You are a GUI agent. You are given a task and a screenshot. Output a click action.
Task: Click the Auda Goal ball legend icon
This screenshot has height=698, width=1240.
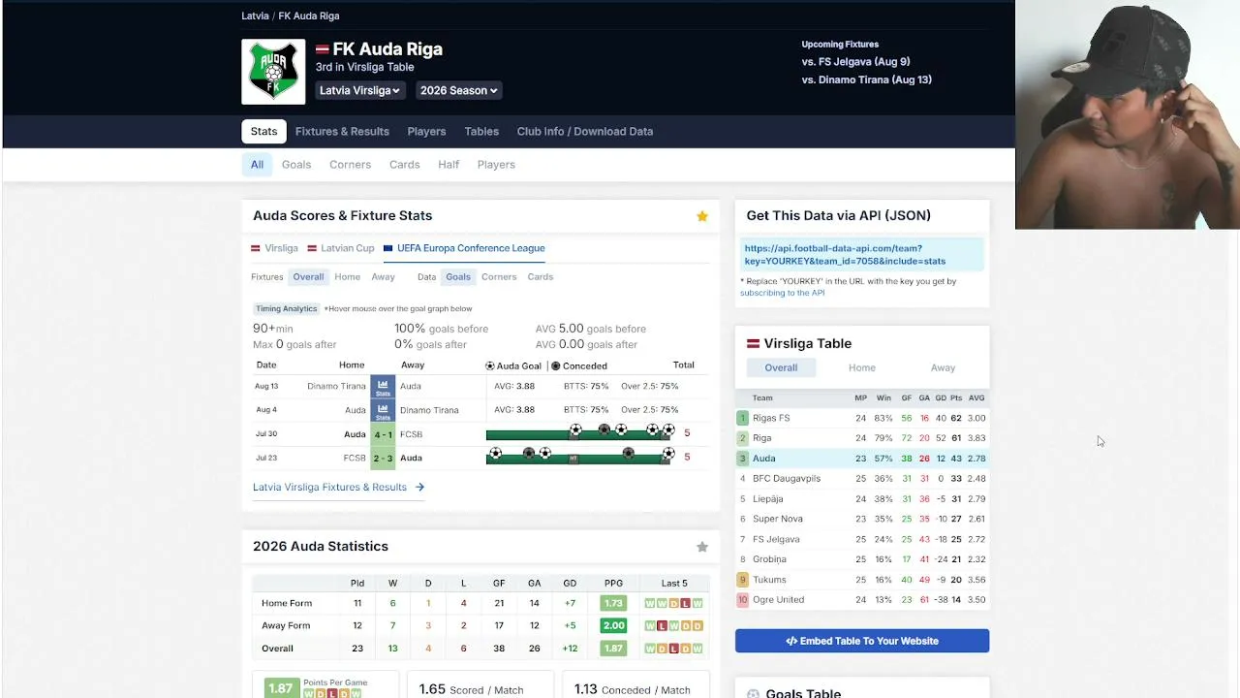490,366
